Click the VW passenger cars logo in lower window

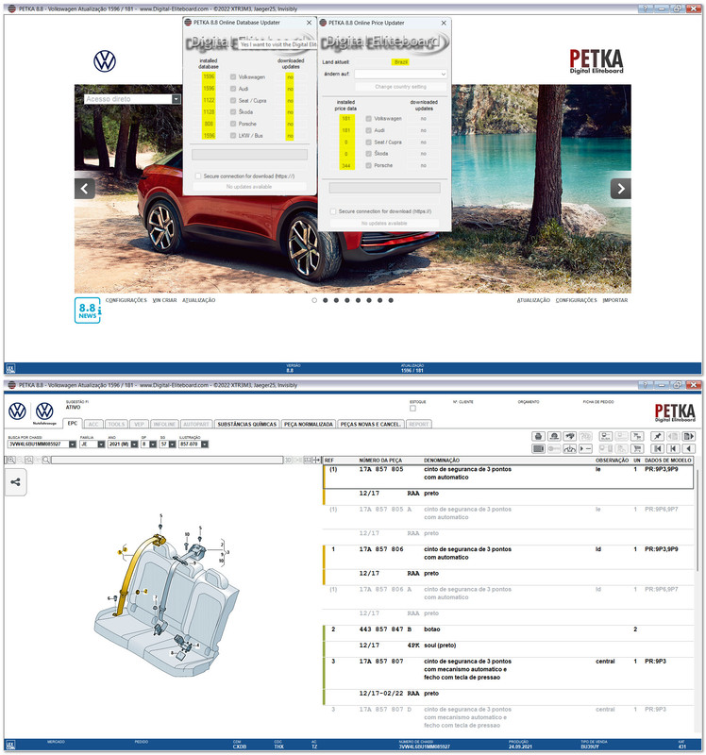pos(17,411)
